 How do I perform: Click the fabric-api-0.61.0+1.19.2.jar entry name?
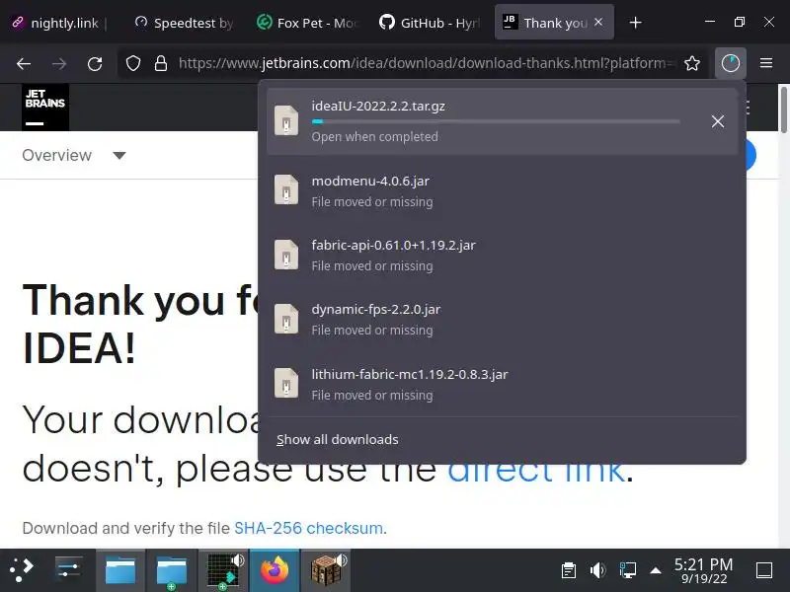393,245
